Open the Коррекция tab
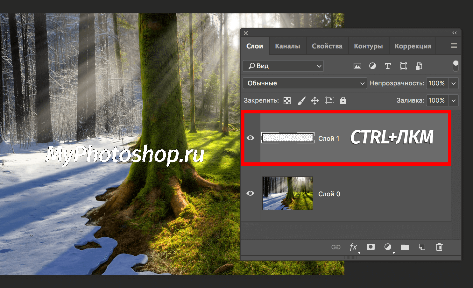This screenshot has width=473, height=288. click(x=413, y=46)
